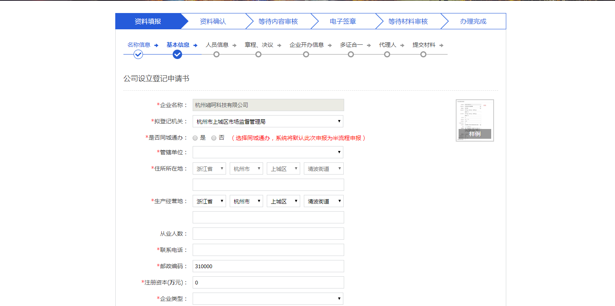Click the 企业开办信息 step circle marker
615x306 pixels.
(x=306, y=55)
